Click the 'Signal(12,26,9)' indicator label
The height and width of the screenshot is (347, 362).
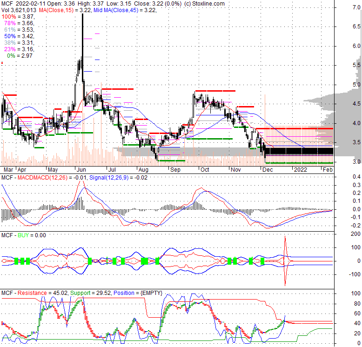pos(109,178)
